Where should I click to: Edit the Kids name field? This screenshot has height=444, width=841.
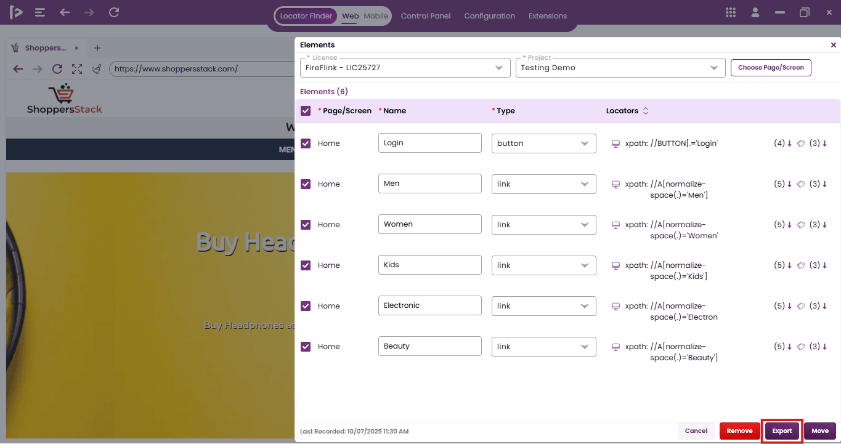pos(430,265)
